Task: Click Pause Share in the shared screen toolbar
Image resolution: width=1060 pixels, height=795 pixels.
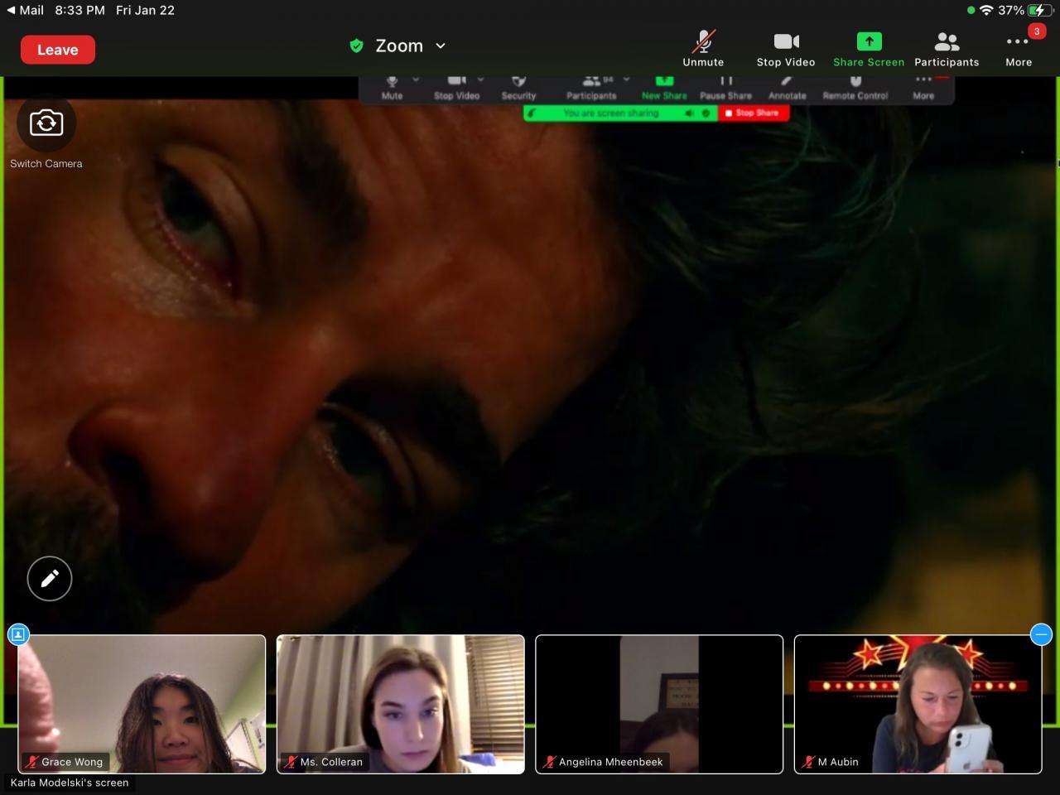Action: click(725, 88)
